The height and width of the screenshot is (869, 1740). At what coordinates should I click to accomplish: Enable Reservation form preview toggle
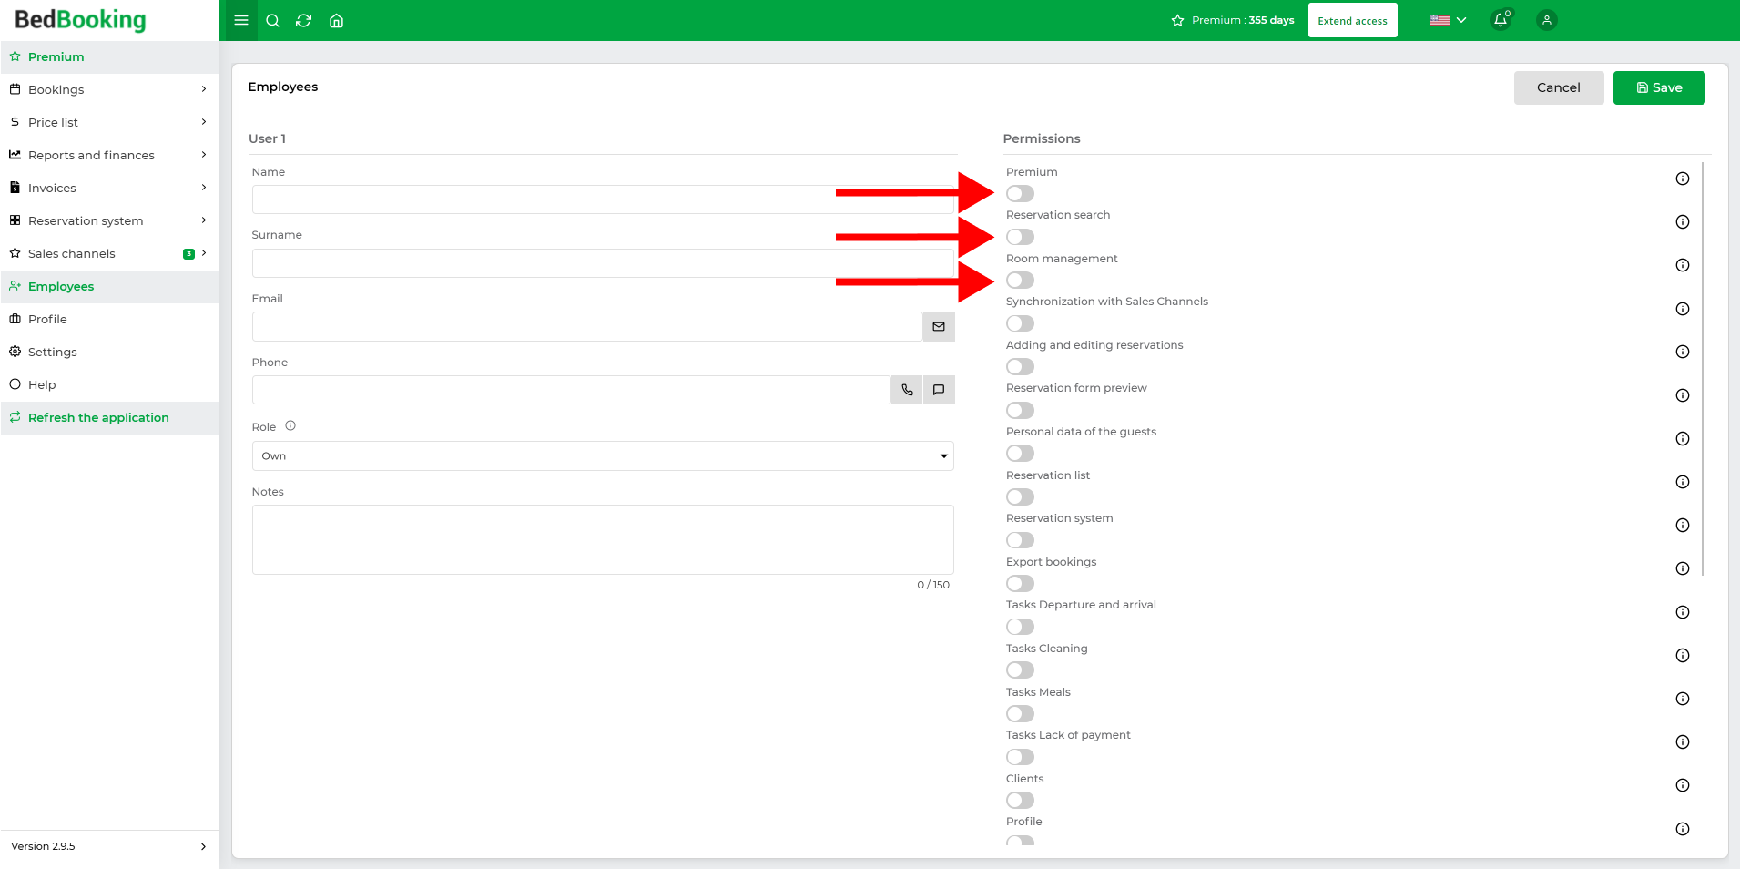[1020, 410]
